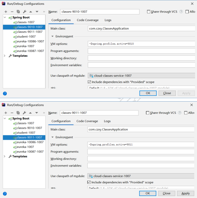Click OK button in top dialog
Viewport: 197px width, 198px height.
[x=148, y=93]
